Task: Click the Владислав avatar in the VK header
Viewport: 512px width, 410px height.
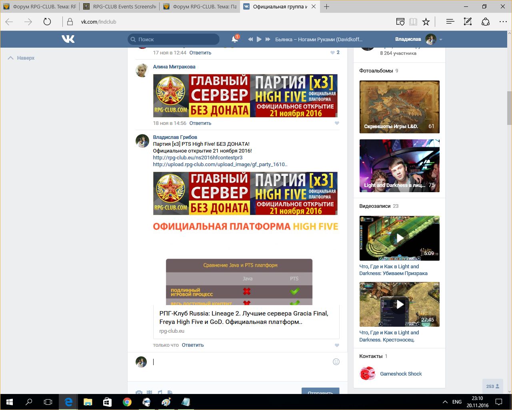Action: (x=430, y=39)
